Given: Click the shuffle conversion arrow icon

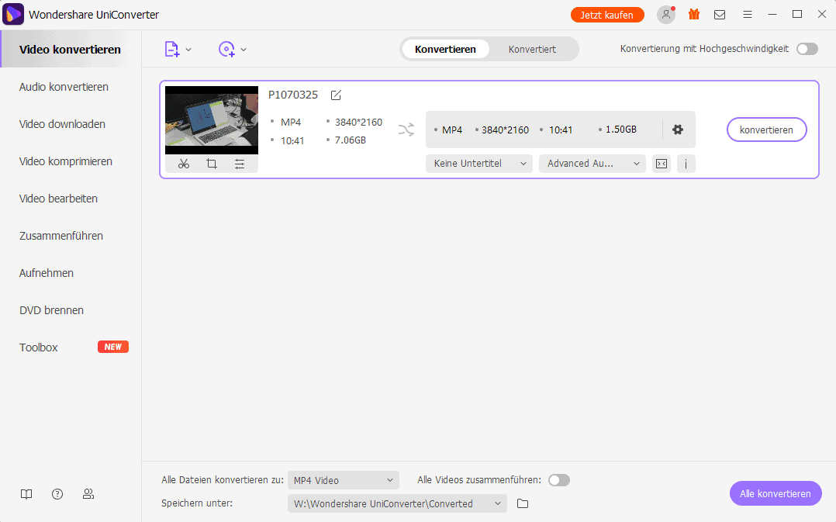Looking at the screenshot, I should (x=406, y=130).
